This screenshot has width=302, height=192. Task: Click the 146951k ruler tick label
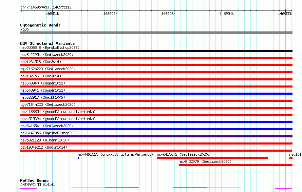[52, 14]
